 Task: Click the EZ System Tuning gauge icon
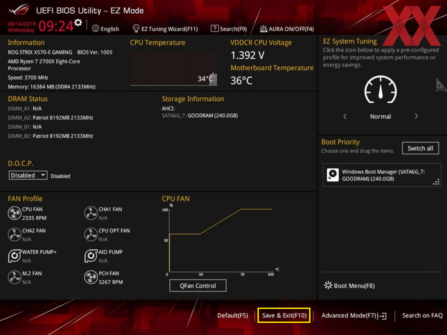[x=381, y=90]
